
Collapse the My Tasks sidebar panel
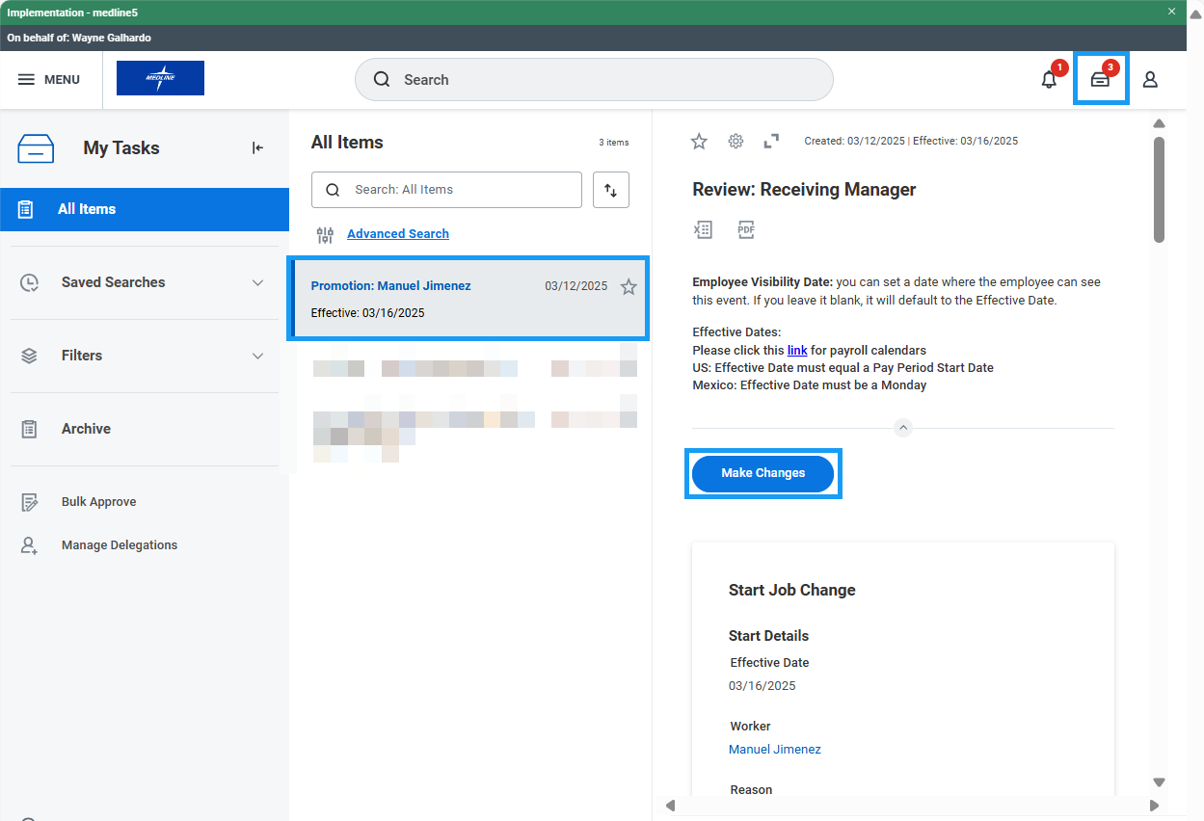(x=257, y=148)
